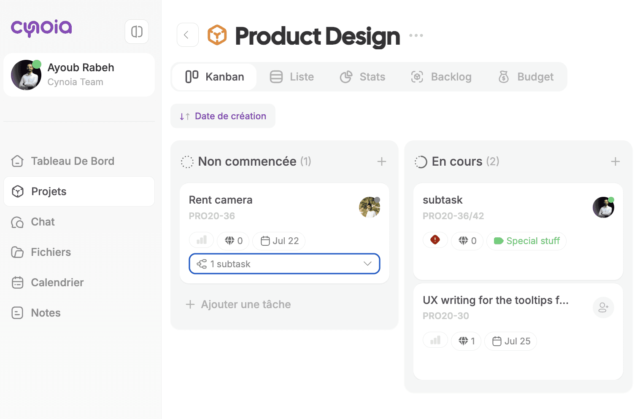Click the Product Design project cube icon

217,35
